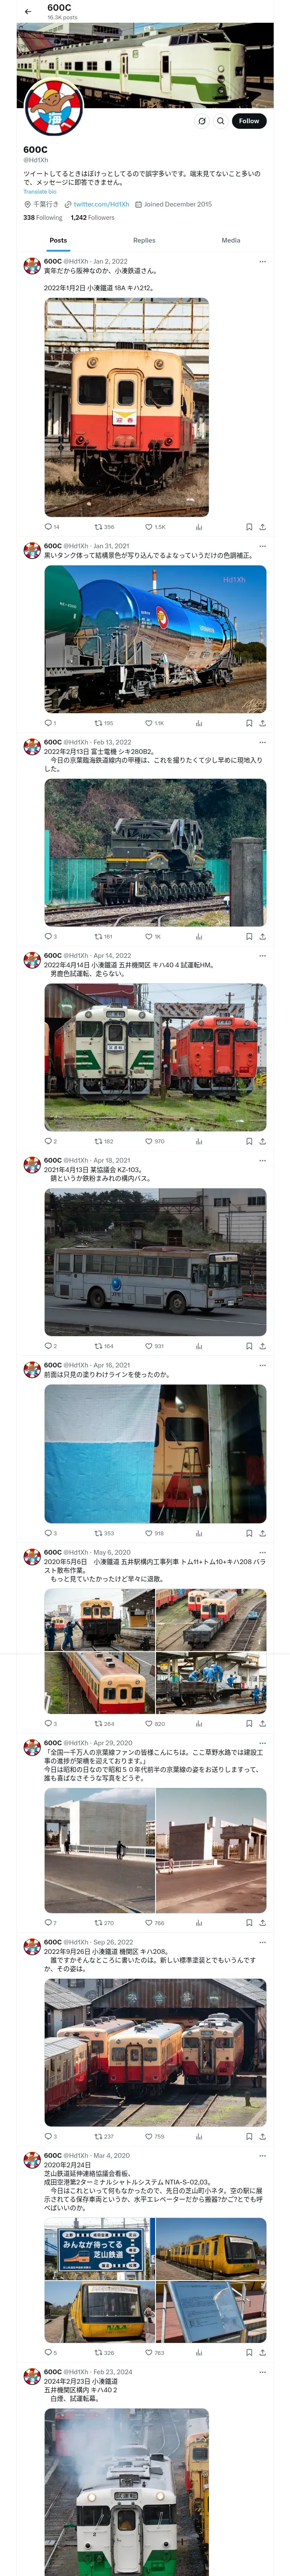
Task: Open the search icon next to Follow
Action: click(221, 121)
